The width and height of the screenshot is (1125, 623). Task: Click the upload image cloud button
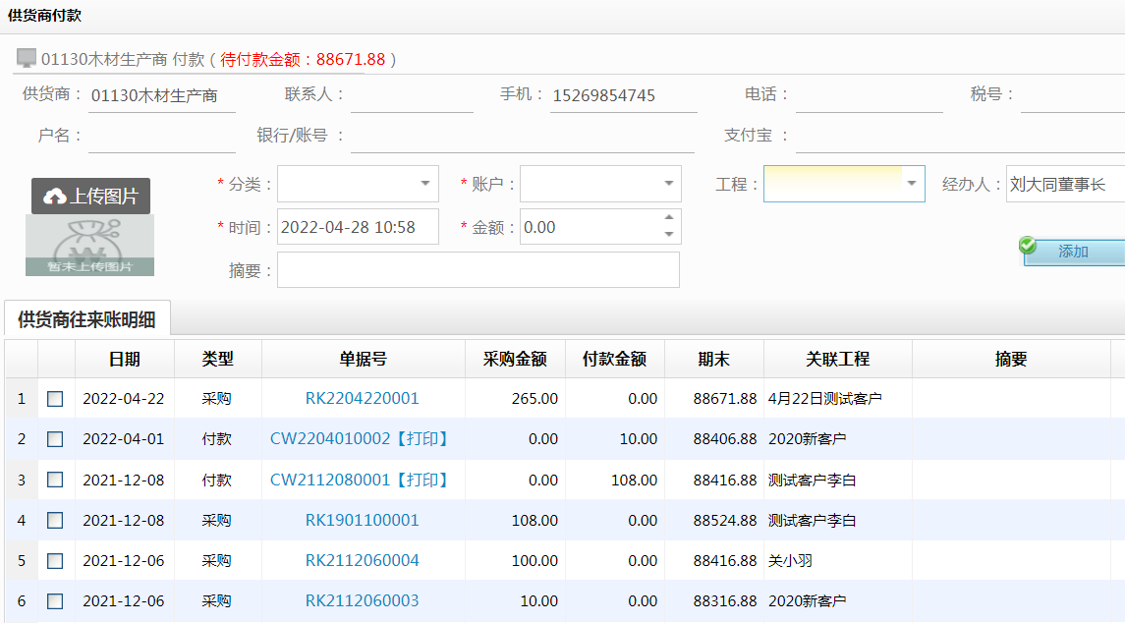click(x=90, y=197)
